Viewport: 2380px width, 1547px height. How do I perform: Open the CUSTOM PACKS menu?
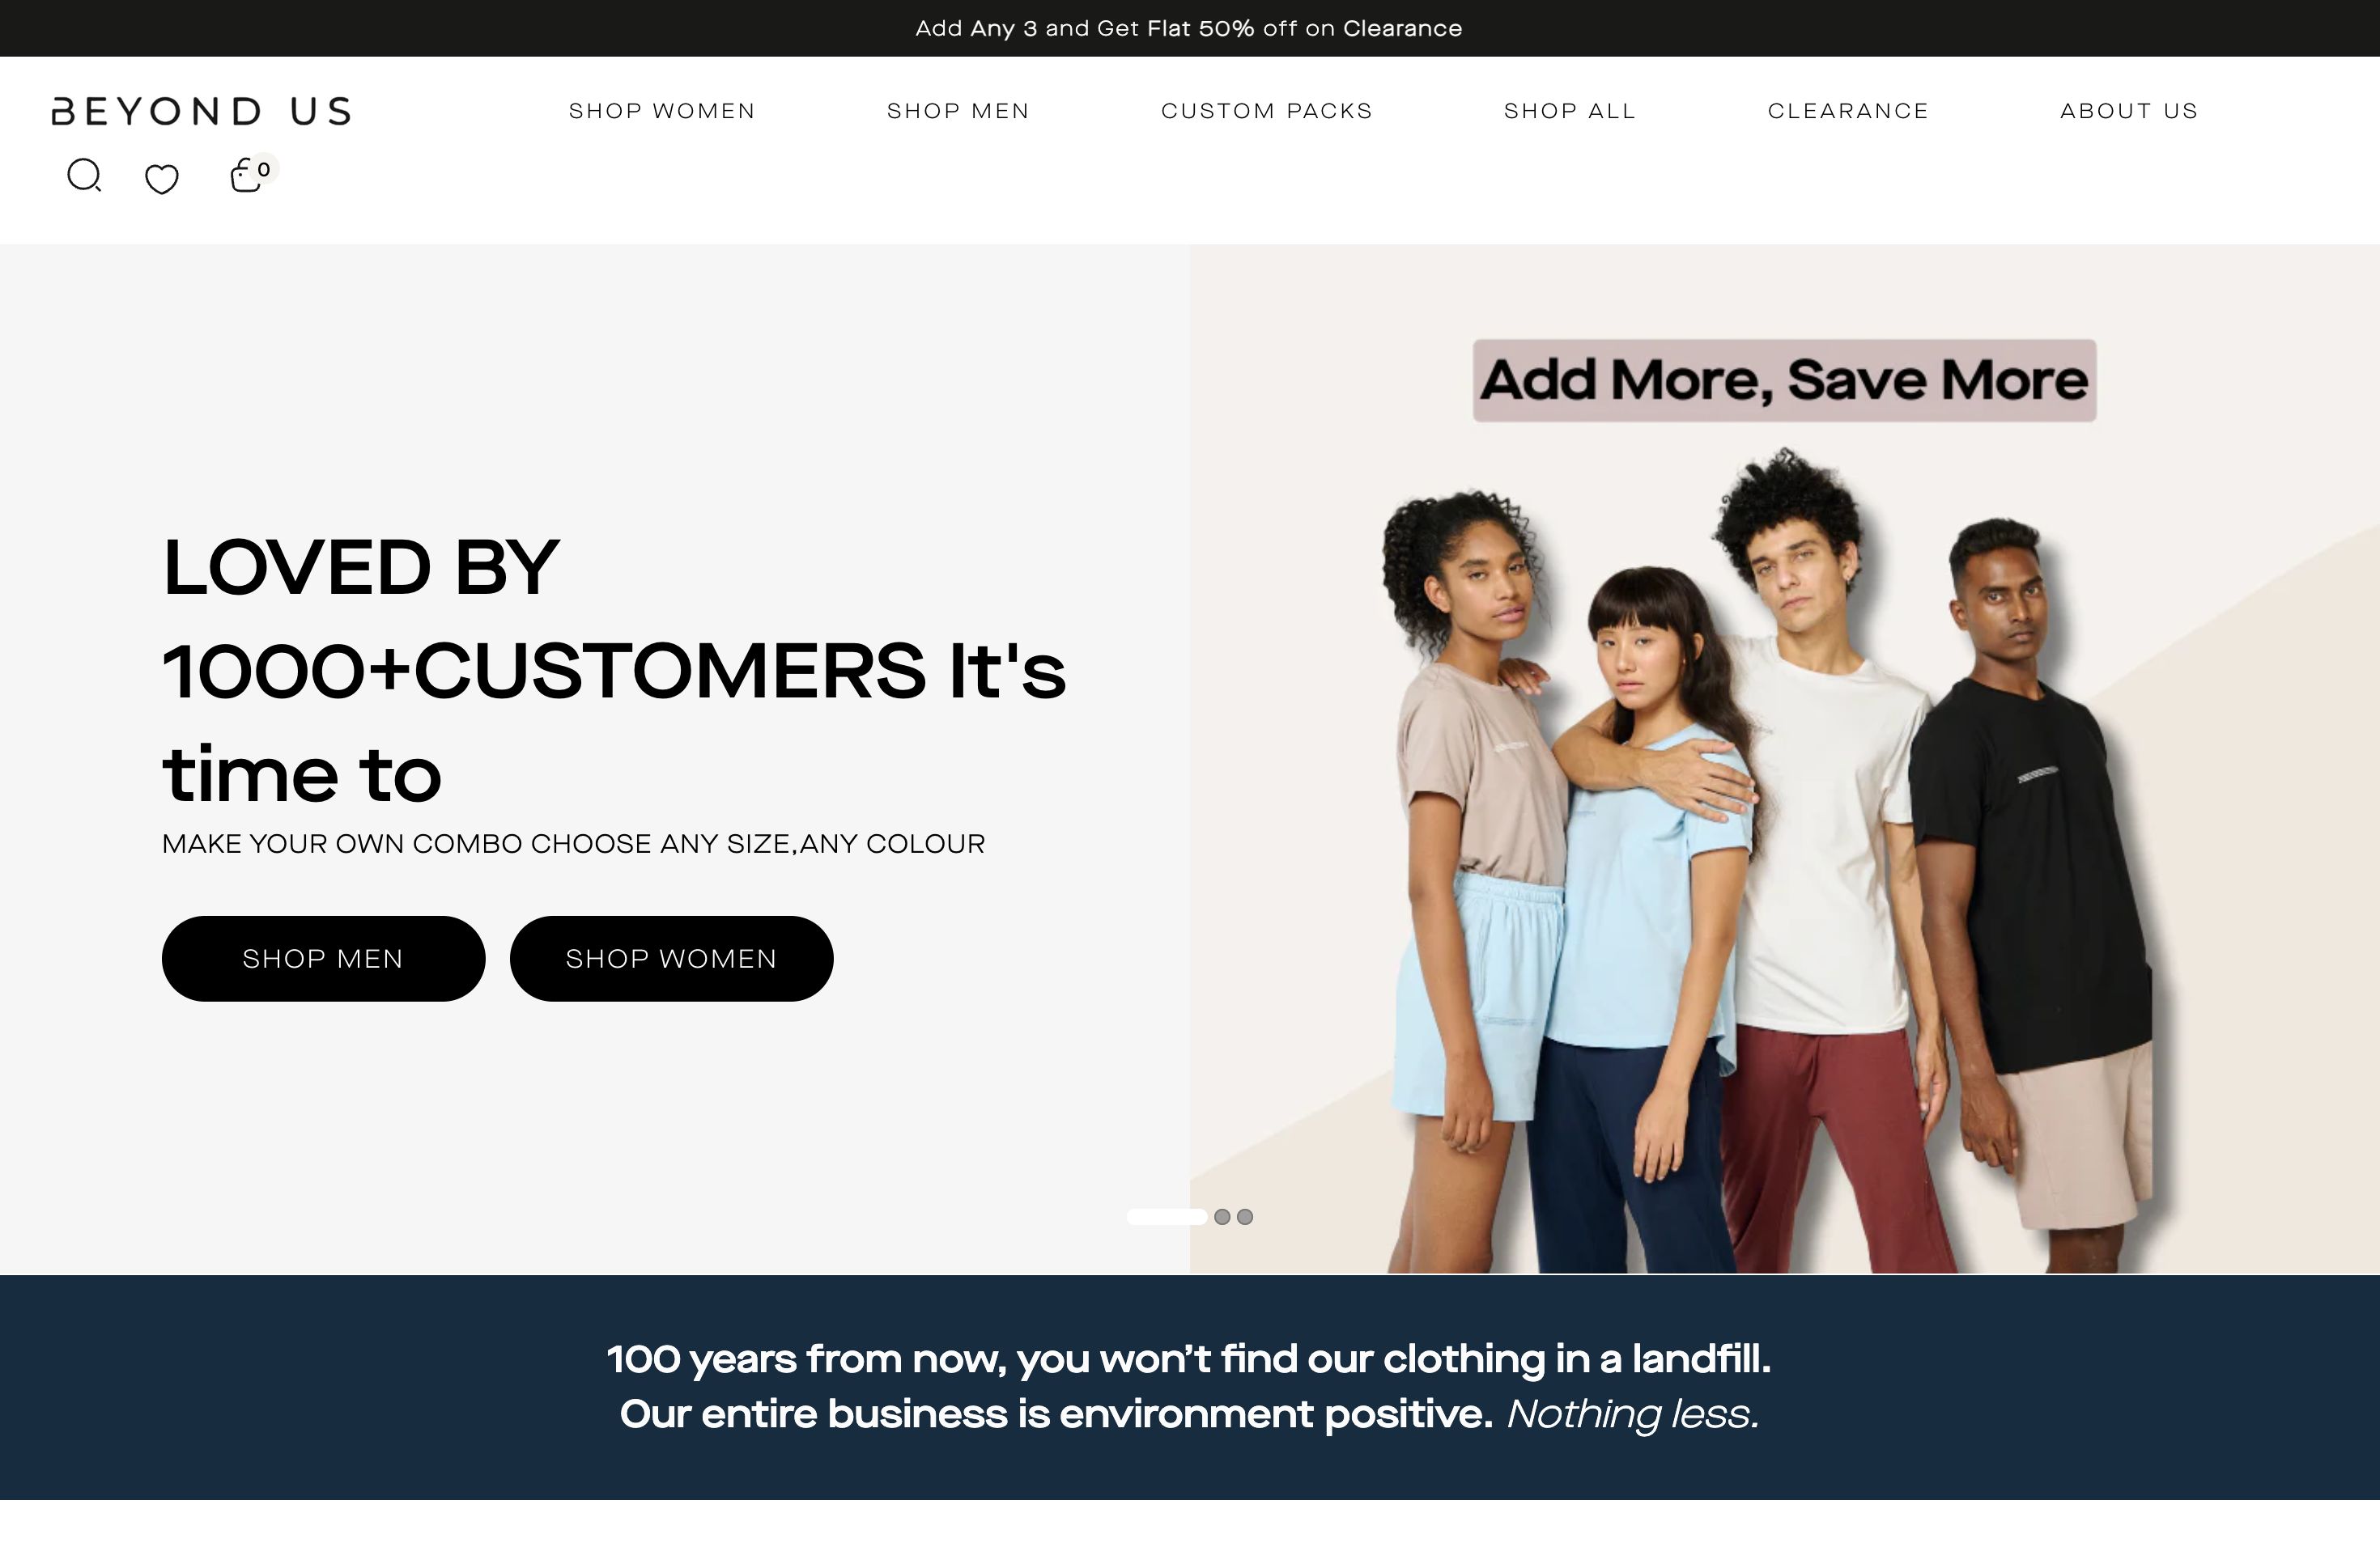(1267, 111)
